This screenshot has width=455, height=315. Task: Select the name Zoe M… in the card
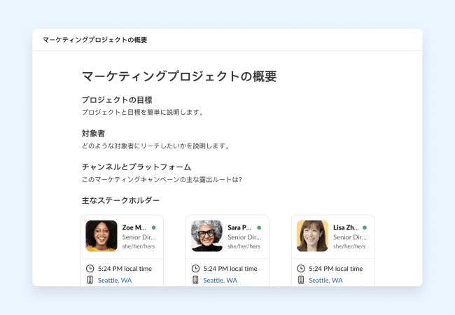[x=134, y=227]
